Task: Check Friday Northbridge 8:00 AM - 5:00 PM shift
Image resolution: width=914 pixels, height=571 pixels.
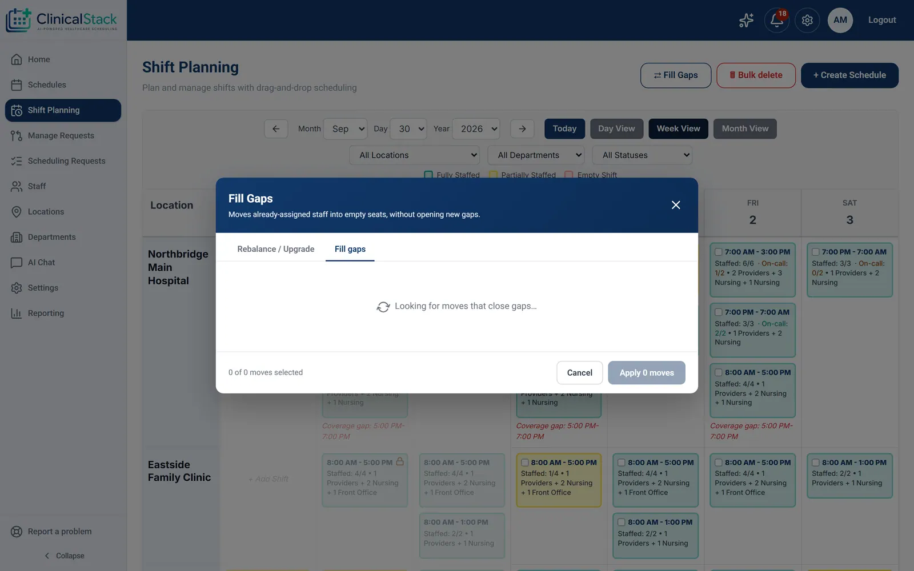Action: 719,372
